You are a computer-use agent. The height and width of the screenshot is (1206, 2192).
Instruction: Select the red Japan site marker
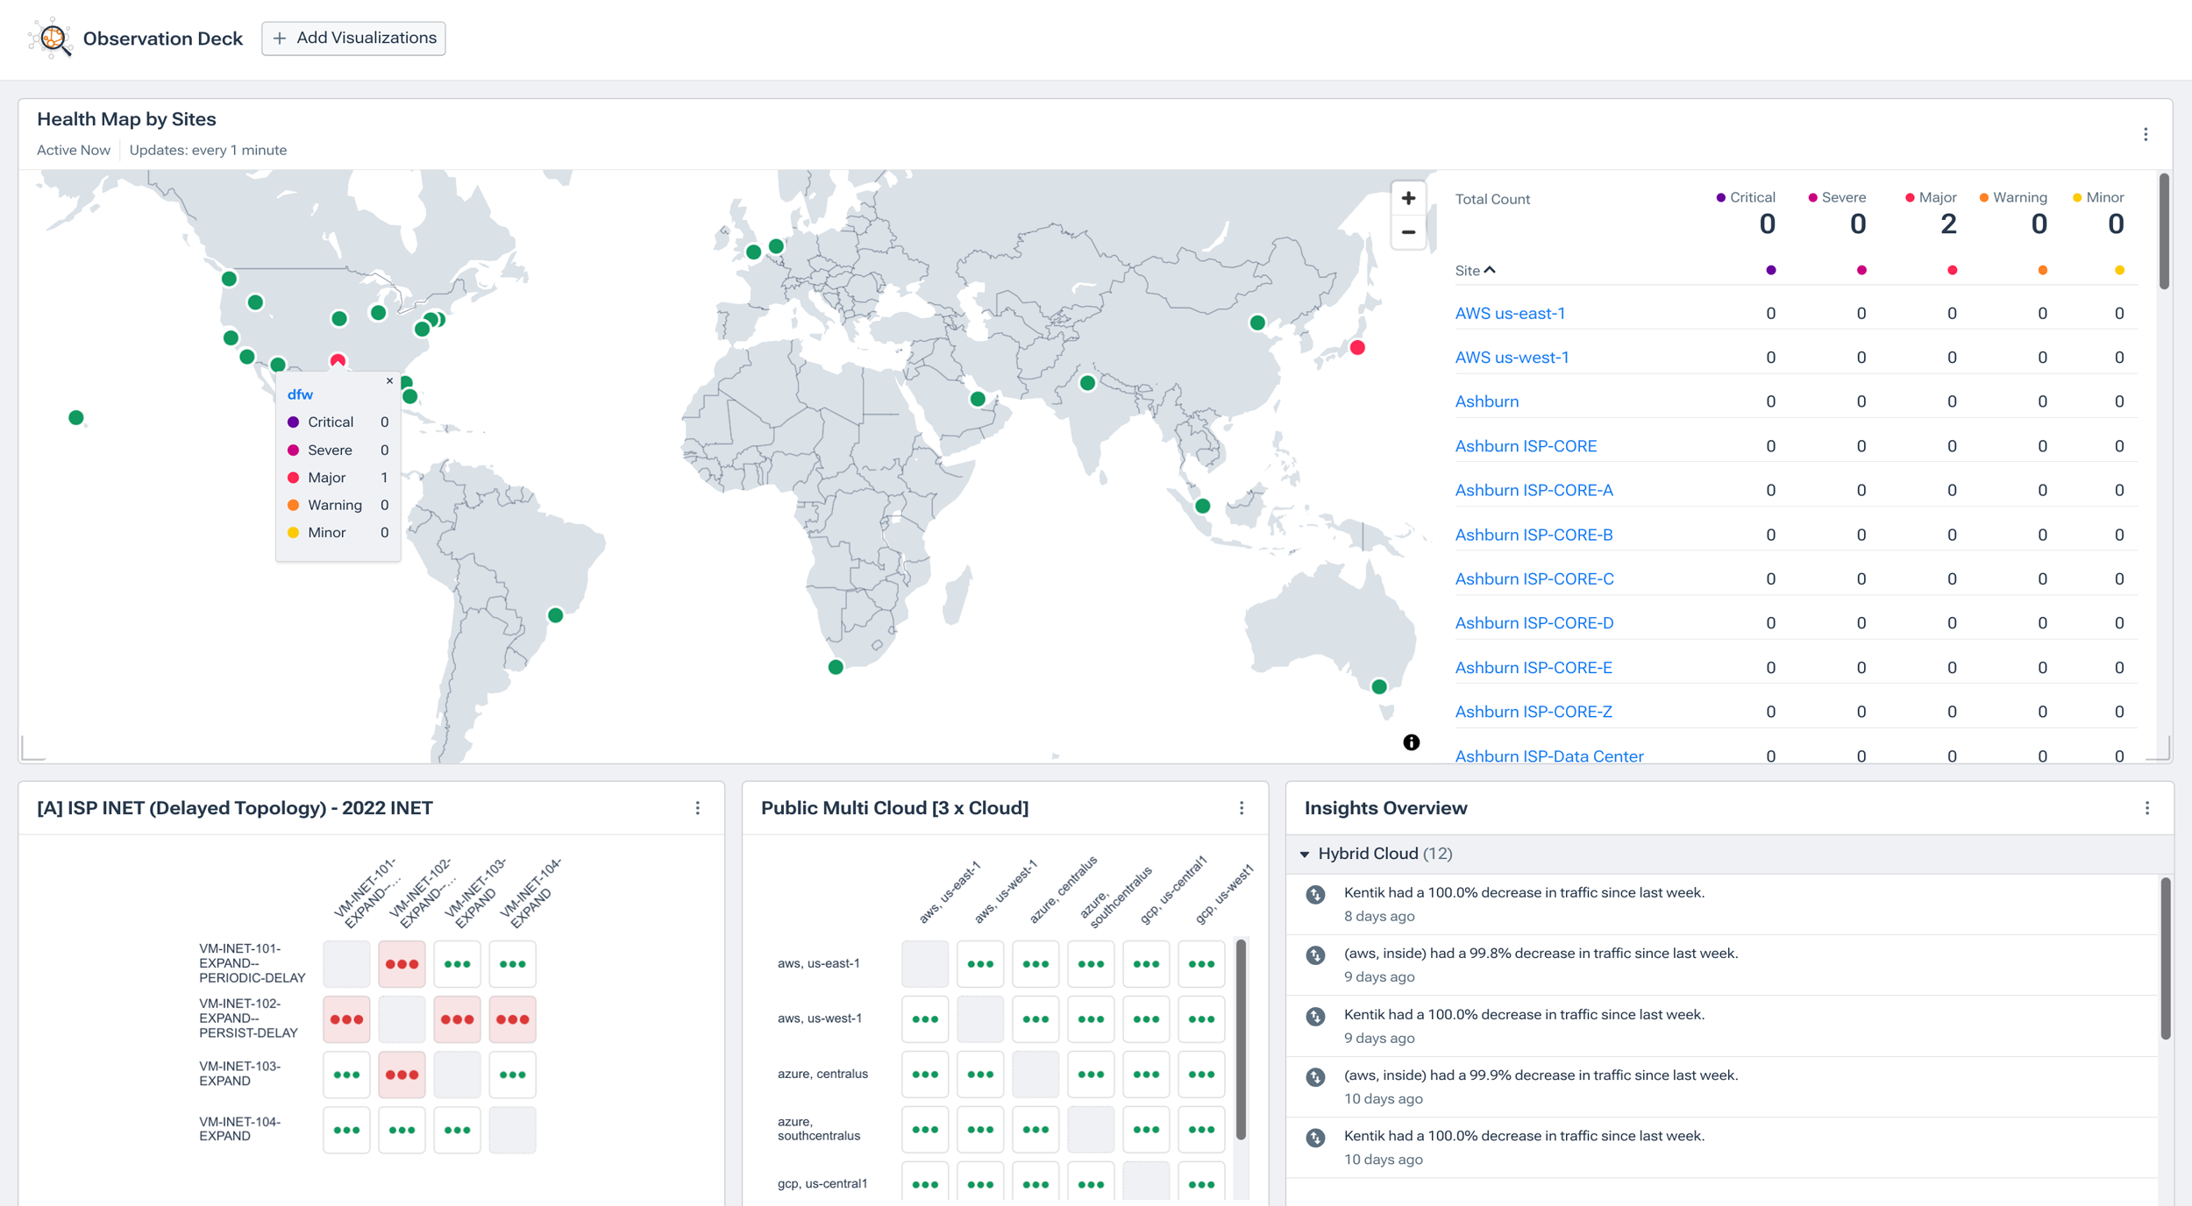tap(1357, 348)
